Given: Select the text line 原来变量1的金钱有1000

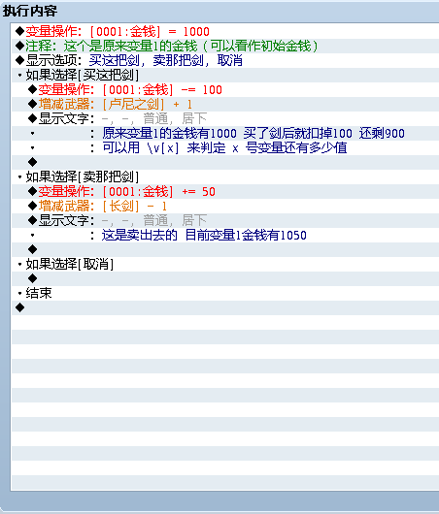Looking at the screenshot, I should 225,134.
